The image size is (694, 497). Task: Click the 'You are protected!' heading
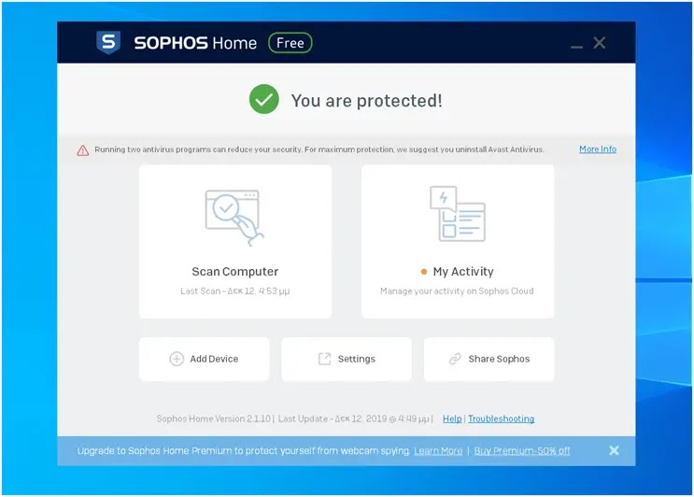click(x=366, y=101)
